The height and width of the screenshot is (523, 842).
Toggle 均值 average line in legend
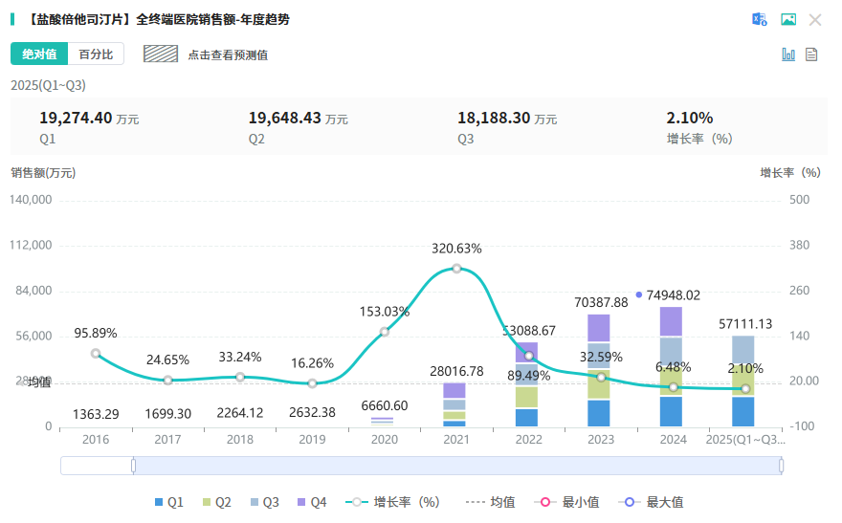pos(490,502)
